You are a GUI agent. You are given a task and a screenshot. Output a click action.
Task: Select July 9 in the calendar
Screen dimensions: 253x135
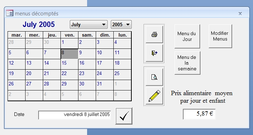coord(87,54)
